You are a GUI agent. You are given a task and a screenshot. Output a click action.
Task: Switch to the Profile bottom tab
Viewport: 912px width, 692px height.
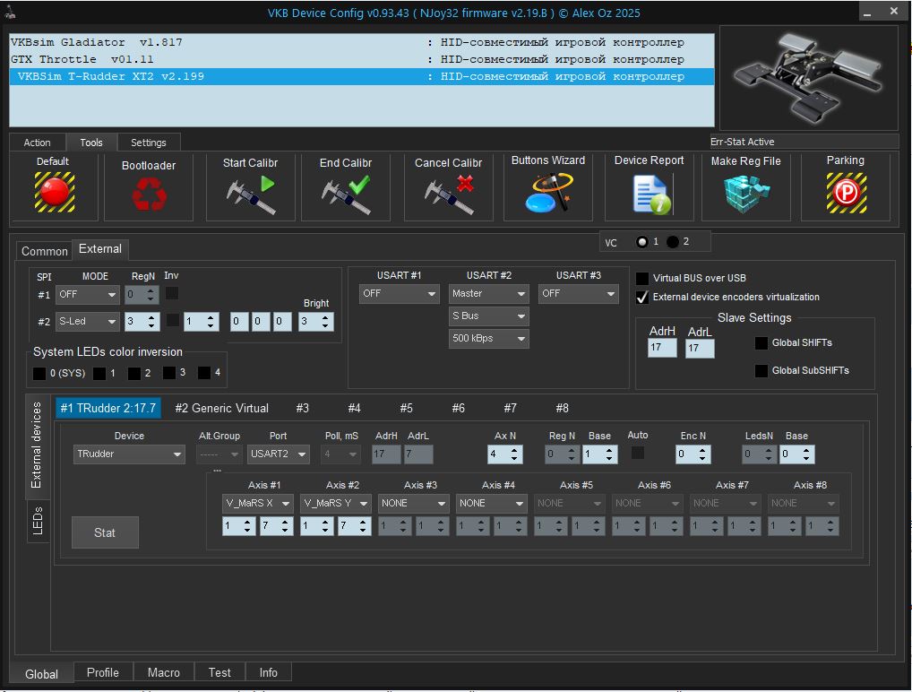103,673
